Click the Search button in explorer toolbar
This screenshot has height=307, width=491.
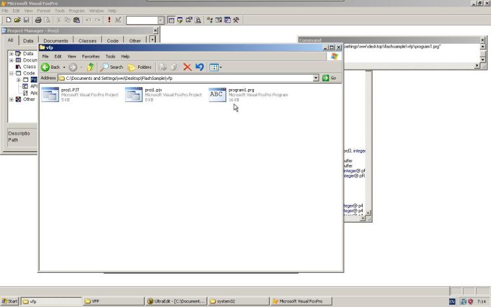click(112, 67)
